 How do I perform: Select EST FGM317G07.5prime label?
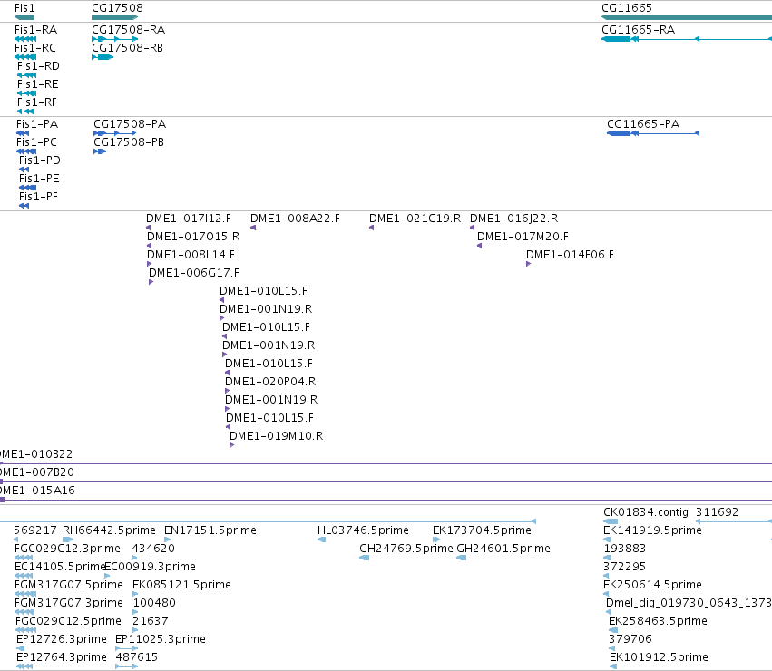(x=68, y=586)
